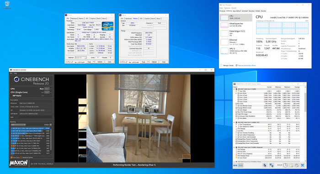
Task: Open Datei menu in Task Manager
Action: point(221,8)
